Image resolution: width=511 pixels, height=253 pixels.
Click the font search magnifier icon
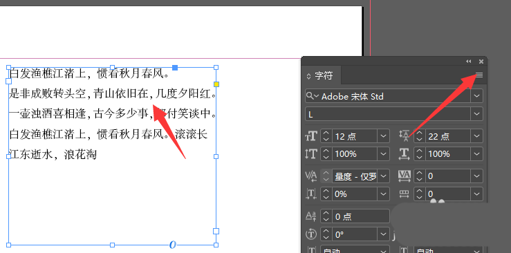pos(311,95)
